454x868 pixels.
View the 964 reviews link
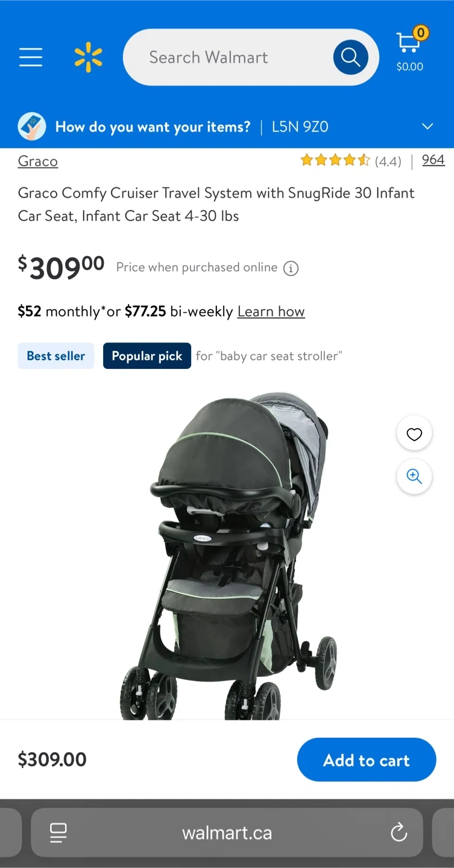click(x=434, y=160)
